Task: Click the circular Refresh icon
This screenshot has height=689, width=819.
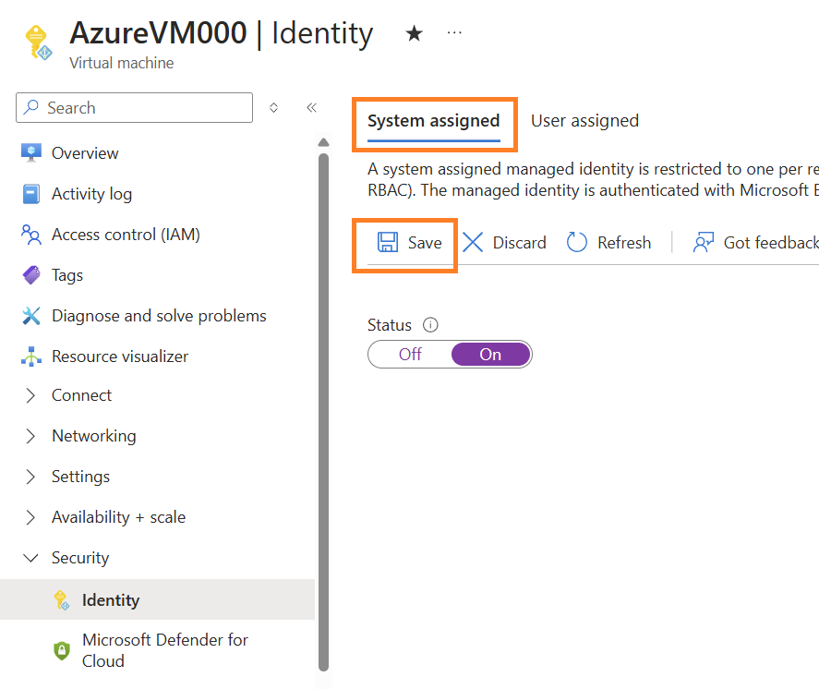Action: [577, 242]
